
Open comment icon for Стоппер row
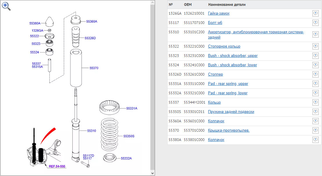315,74
